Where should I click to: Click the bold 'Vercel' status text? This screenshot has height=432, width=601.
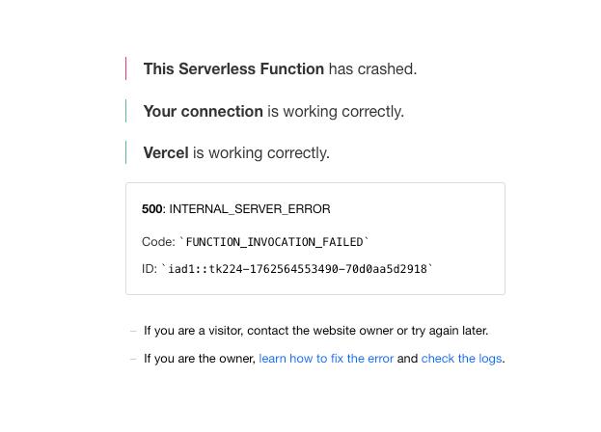tap(166, 153)
